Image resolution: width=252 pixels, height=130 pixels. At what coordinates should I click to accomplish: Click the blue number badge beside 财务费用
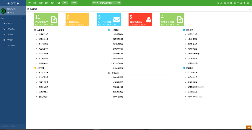[x=184, y=30]
